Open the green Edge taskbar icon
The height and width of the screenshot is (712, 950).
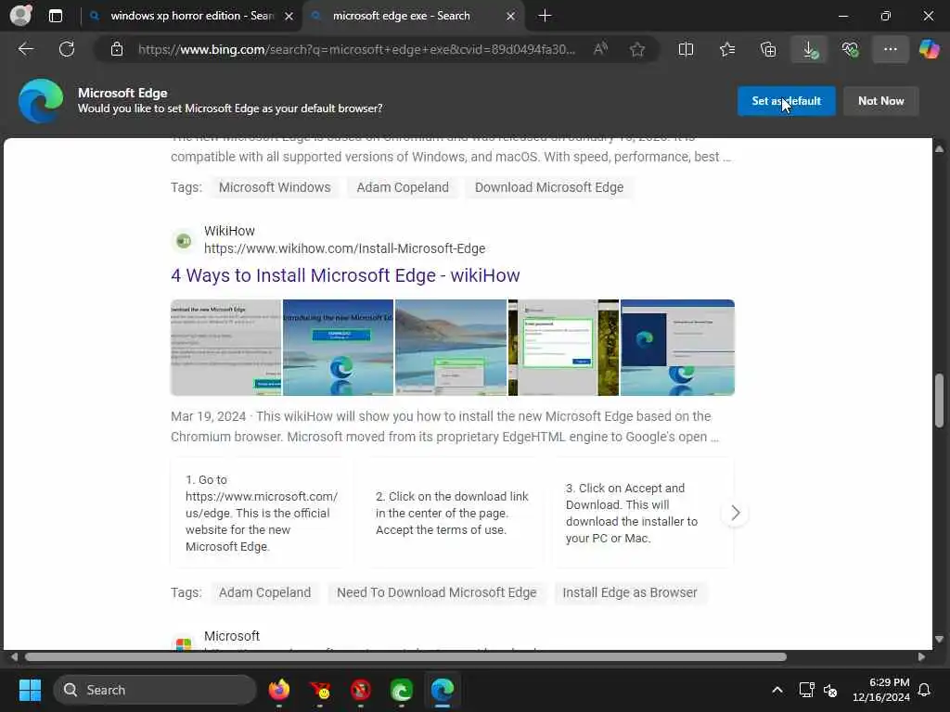[402, 690]
